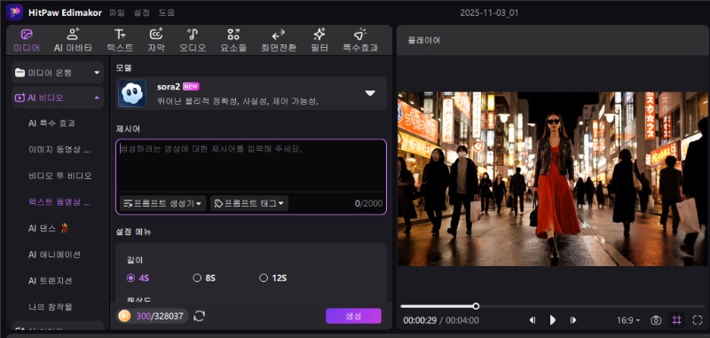
Task: Enter fullscreen player view
Action: click(x=698, y=320)
